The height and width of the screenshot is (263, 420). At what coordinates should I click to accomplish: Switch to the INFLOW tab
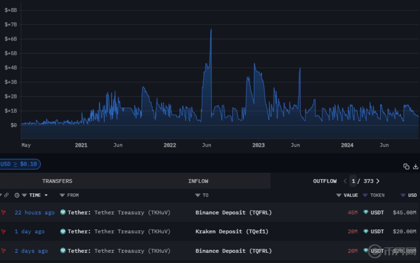point(198,181)
